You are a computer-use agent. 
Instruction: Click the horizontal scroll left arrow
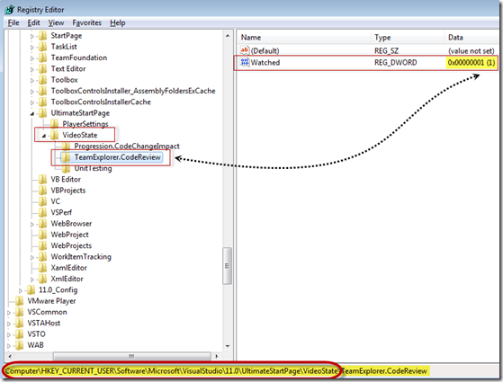click(10, 356)
